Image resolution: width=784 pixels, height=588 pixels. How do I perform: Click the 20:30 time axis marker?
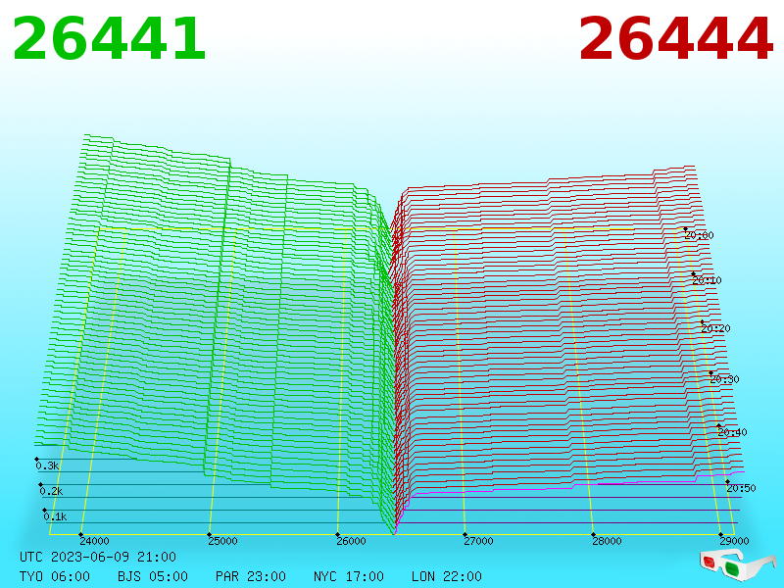[x=724, y=379]
